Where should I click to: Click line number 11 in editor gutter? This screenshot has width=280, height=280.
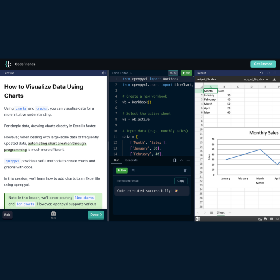coord(115,137)
